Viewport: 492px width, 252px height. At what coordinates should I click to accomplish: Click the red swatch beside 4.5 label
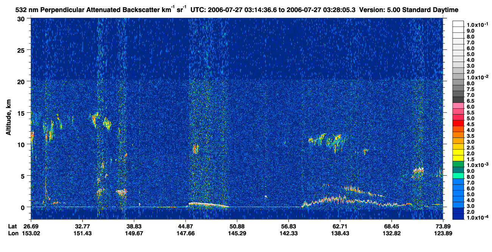tap(458, 124)
